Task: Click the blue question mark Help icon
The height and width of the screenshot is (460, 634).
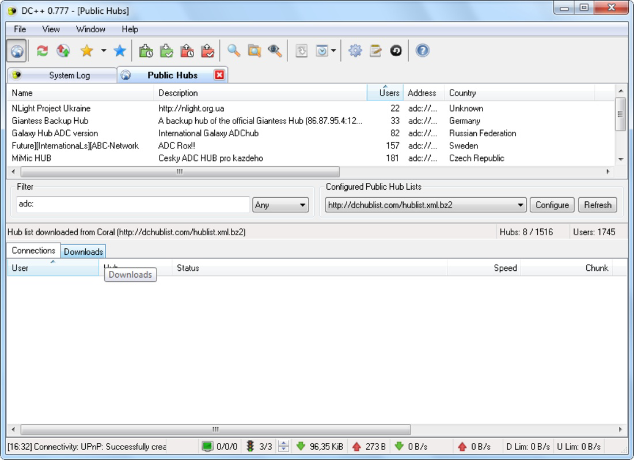Action: point(422,51)
